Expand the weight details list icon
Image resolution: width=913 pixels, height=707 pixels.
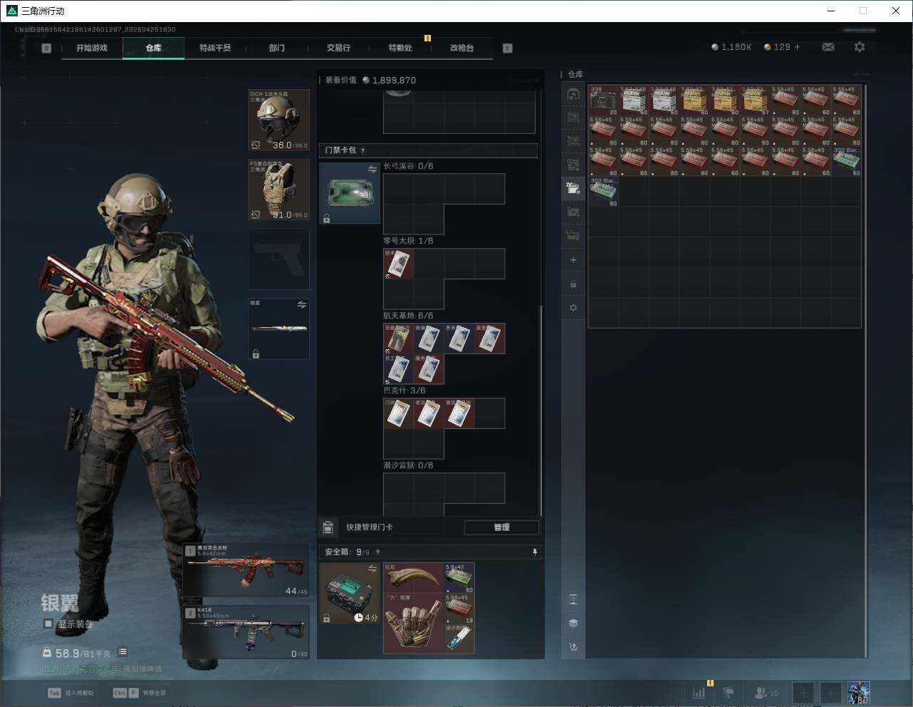[122, 651]
